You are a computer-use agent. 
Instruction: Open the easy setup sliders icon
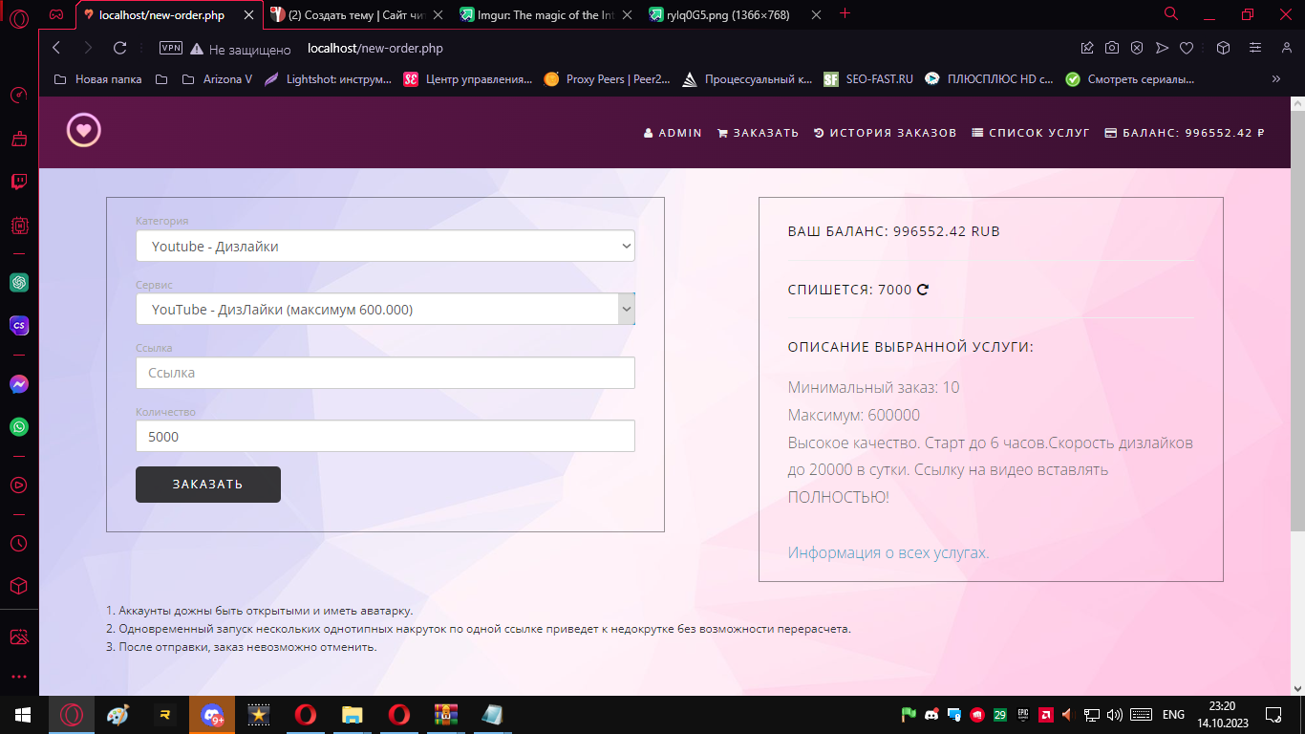[x=1255, y=48]
